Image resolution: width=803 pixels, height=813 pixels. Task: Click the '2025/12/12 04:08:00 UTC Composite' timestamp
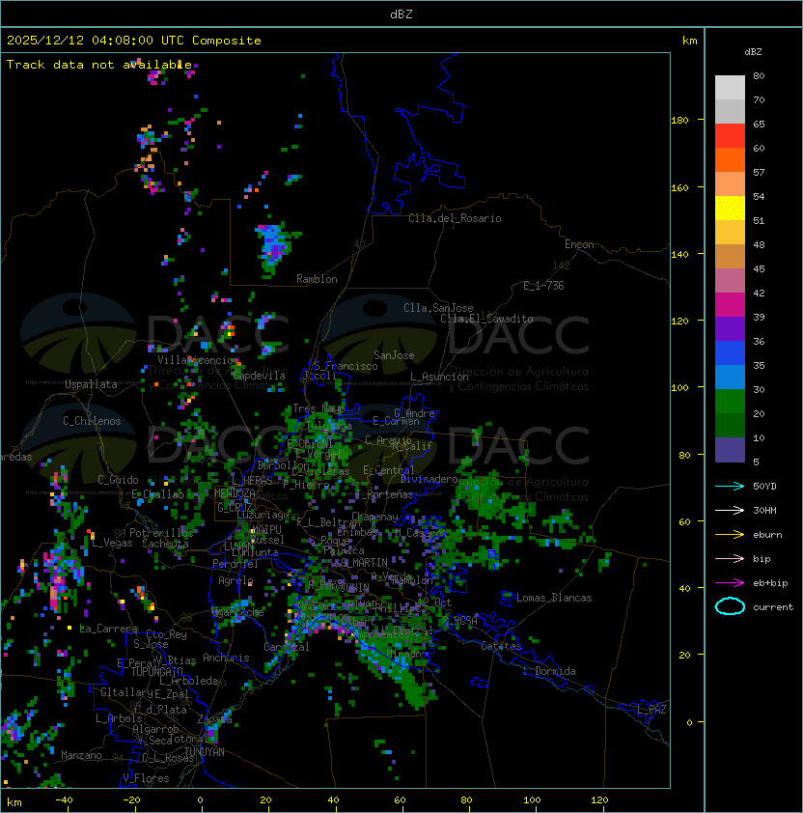(x=134, y=41)
